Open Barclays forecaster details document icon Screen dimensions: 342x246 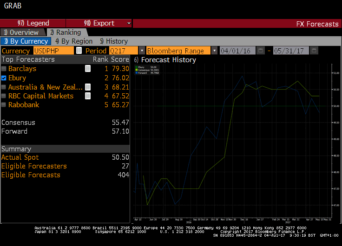[88, 69]
